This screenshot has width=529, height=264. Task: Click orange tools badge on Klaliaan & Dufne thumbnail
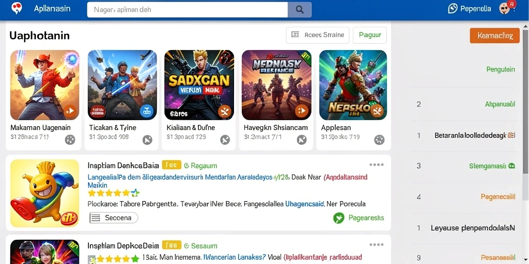225,110
